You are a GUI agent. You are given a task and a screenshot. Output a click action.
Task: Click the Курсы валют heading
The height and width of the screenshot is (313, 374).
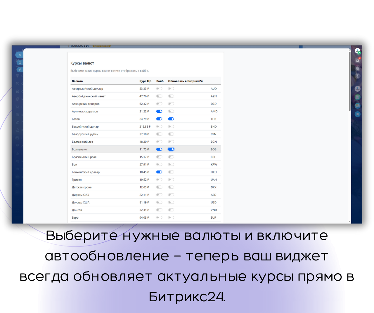82,63
